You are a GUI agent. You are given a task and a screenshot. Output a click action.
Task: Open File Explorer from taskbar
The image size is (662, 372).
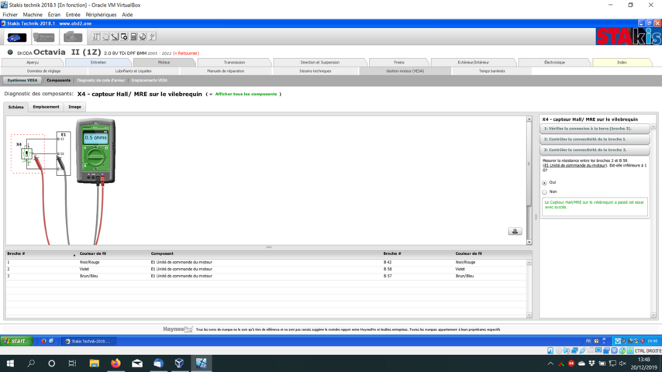pyautogui.click(x=94, y=363)
